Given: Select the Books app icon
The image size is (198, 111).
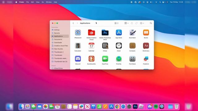Looking at the screenshot, I should tap(146, 32).
